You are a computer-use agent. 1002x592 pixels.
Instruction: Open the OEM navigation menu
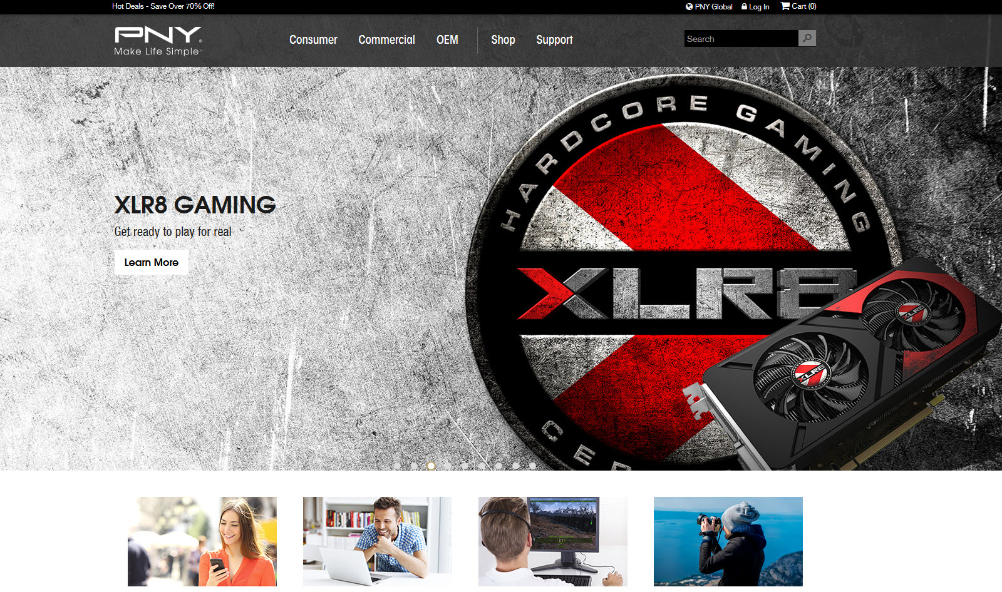click(x=447, y=40)
